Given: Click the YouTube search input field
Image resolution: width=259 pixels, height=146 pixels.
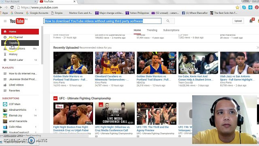Looking at the screenshot, I should tap(102, 21).
